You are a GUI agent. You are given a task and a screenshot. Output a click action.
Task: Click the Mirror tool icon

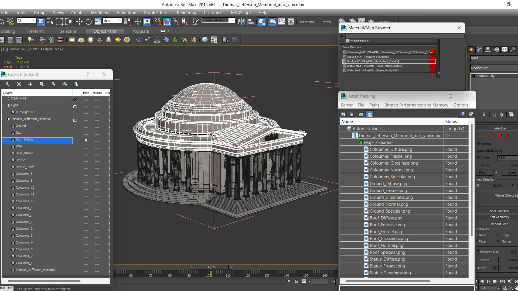(241, 22)
